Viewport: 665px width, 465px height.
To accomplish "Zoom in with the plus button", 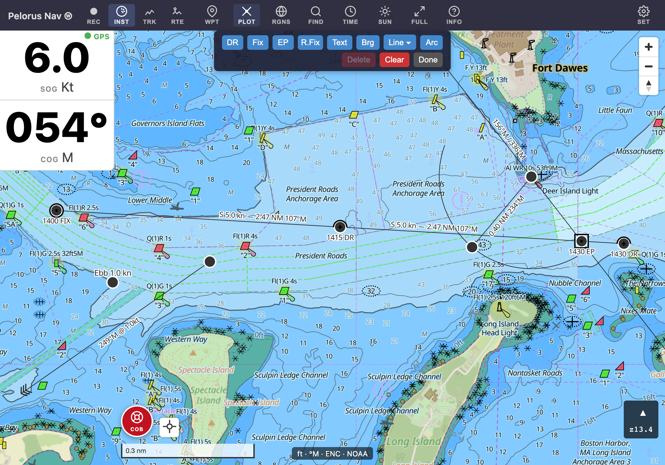I will click(x=648, y=47).
